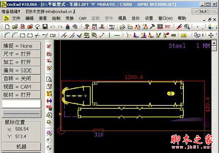This screenshot has width=219, height=153.
Task: Click the cncKad logo menu icon
Action: (6, 18)
